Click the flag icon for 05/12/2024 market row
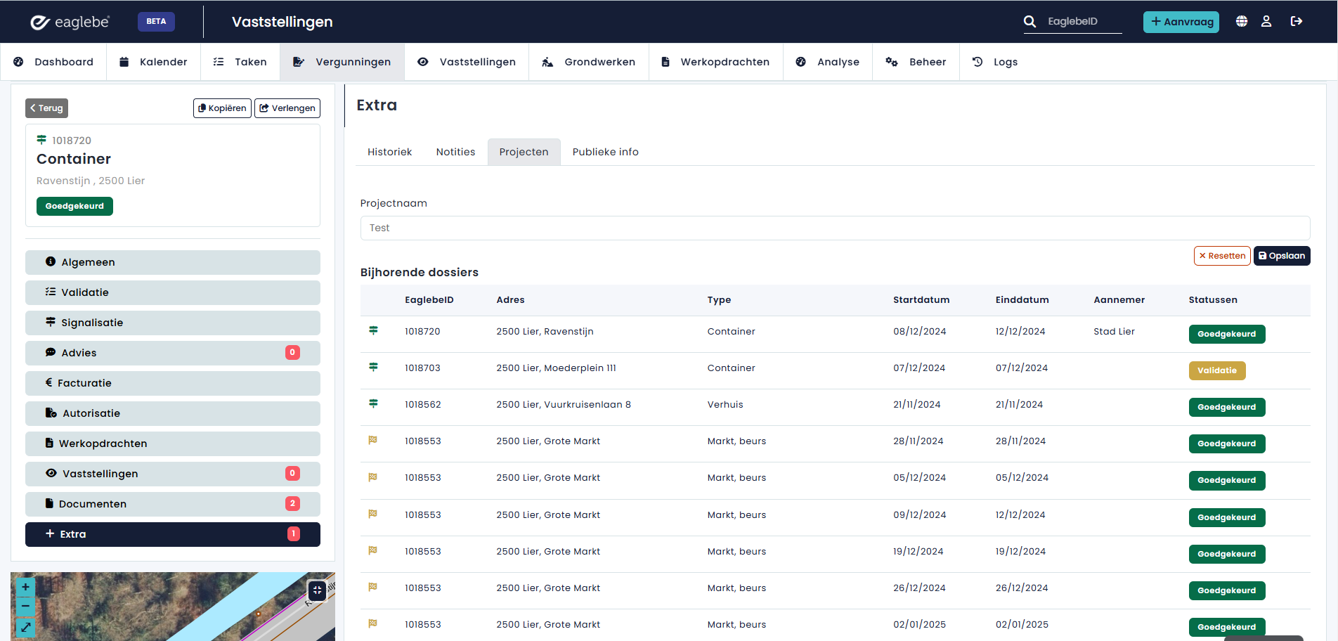 (x=373, y=477)
